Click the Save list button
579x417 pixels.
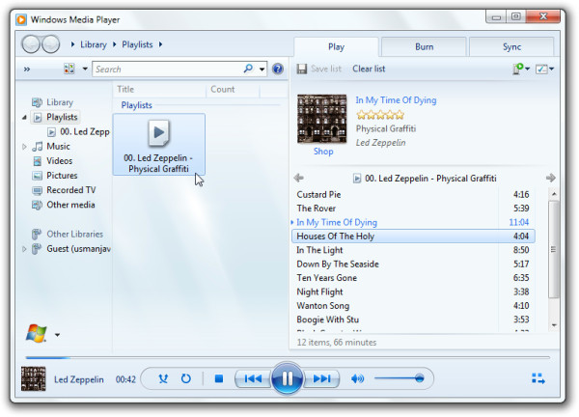[x=319, y=69]
